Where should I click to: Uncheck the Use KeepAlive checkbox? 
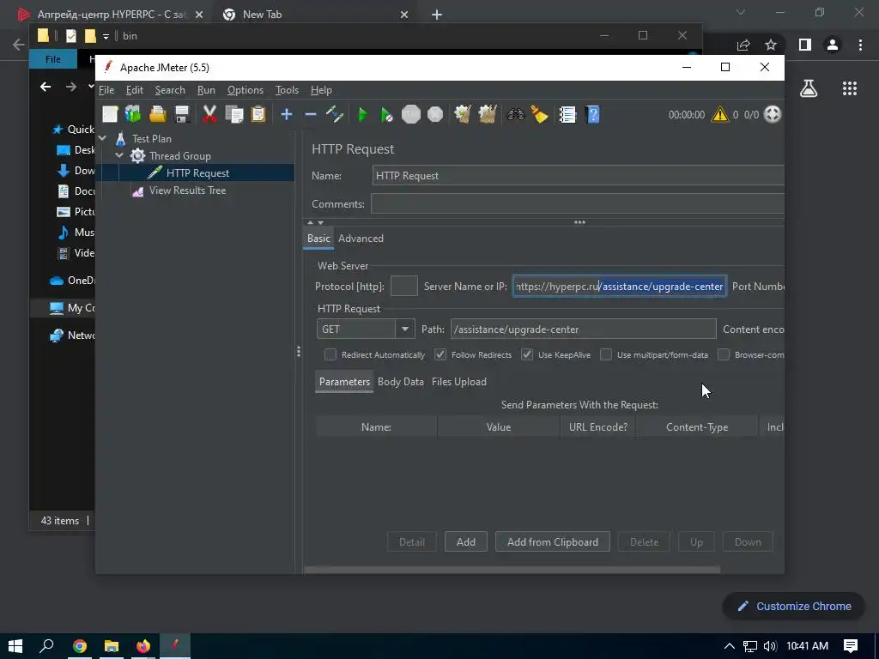click(x=527, y=354)
